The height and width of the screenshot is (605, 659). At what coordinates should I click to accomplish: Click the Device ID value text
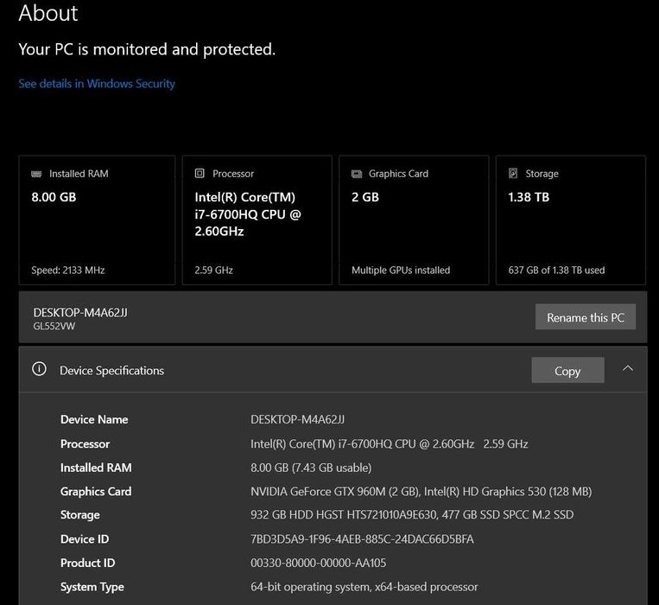pyautogui.click(x=362, y=539)
